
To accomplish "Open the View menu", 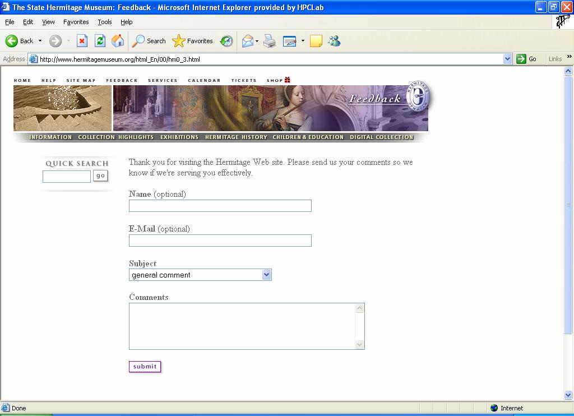I will coord(48,22).
